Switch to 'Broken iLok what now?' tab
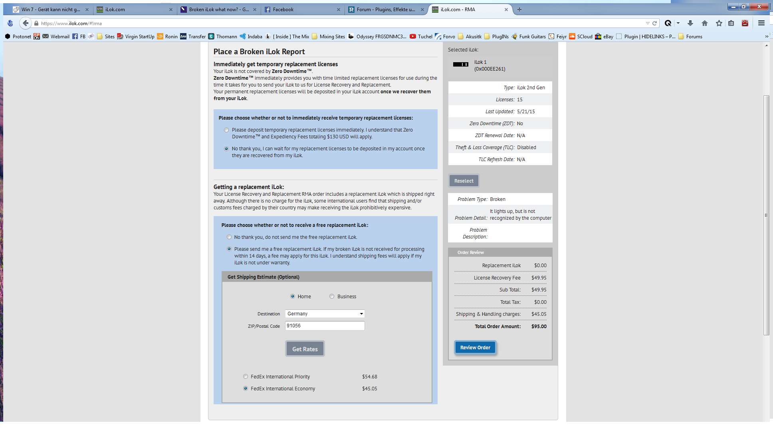Screen dimensions: 773x437 coord(219,10)
